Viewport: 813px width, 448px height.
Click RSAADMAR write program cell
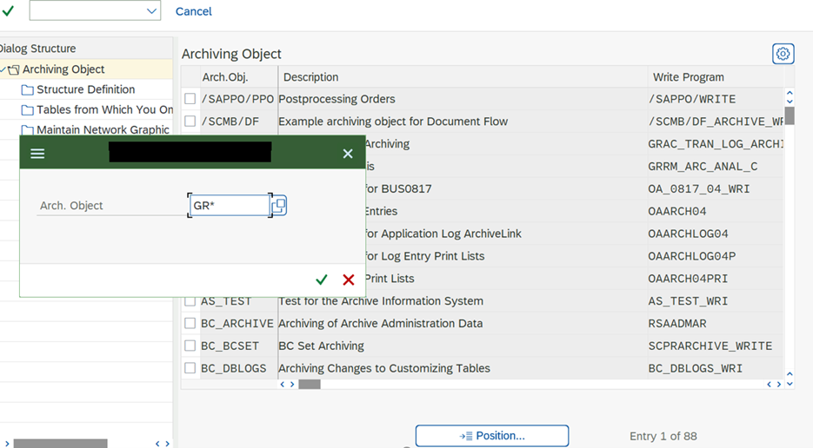tap(677, 323)
